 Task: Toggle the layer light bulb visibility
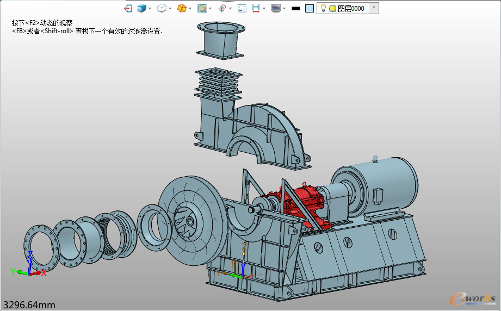click(323, 8)
